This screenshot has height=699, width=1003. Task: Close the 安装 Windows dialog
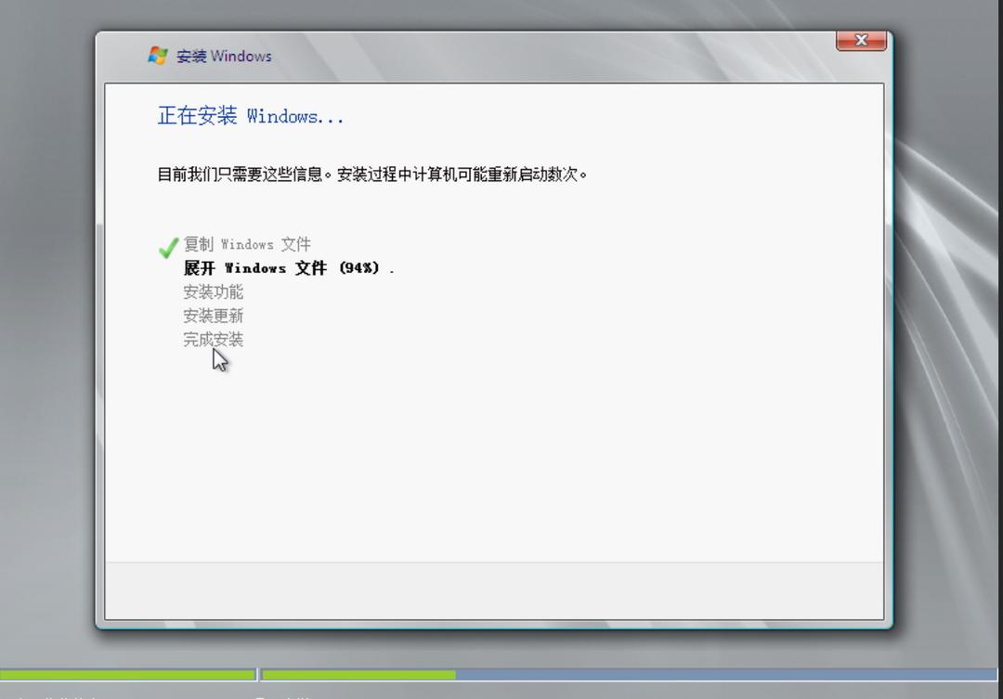pos(861,41)
